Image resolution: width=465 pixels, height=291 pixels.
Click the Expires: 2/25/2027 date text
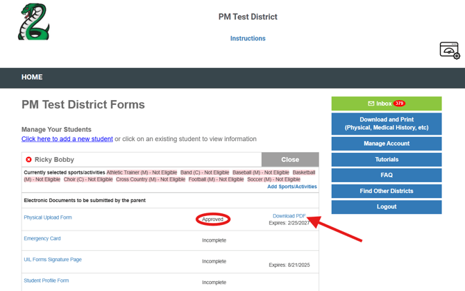coord(289,223)
